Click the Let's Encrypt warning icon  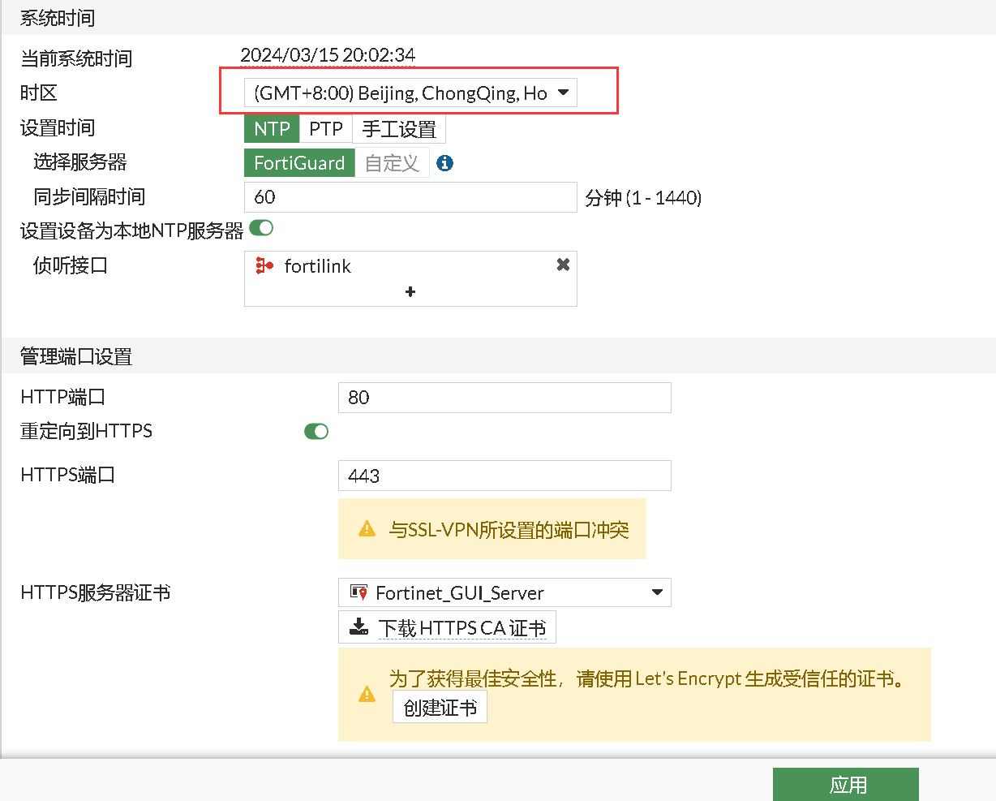(367, 695)
